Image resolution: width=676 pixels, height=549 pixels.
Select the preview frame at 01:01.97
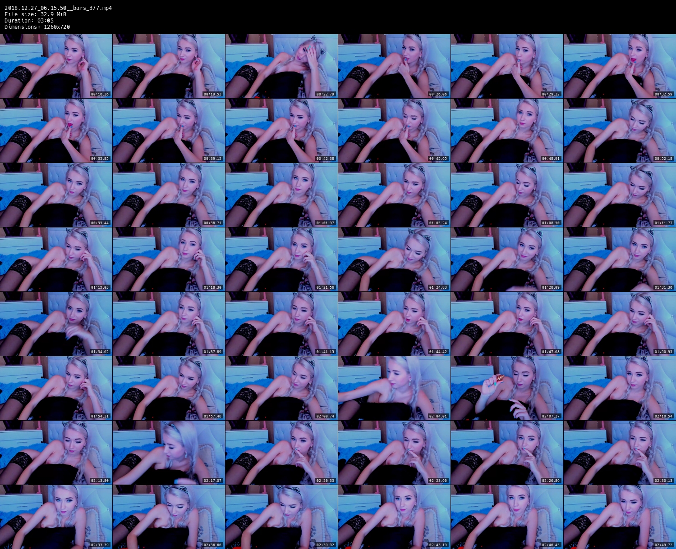point(281,195)
